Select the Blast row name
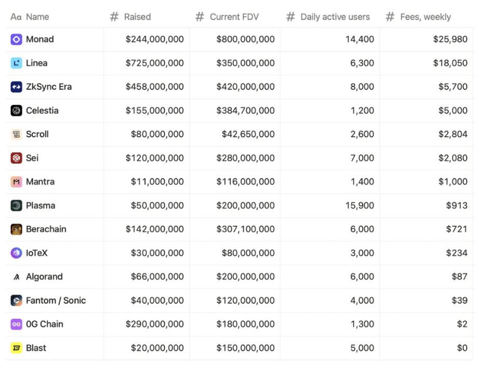The image size is (480, 366). tap(36, 348)
